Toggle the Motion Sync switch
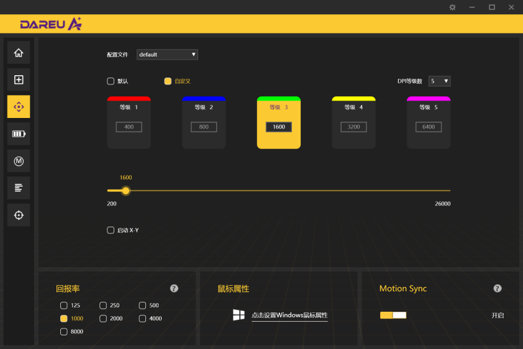Image resolution: width=523 pixels, height=349 pixels. click(393, 315)
